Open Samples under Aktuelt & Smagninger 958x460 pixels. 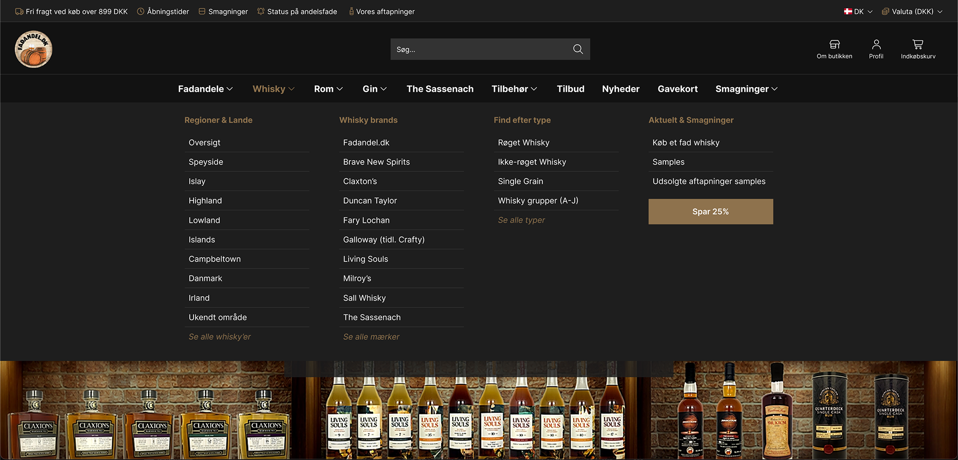pyautogui.click(x=711, y=162)
